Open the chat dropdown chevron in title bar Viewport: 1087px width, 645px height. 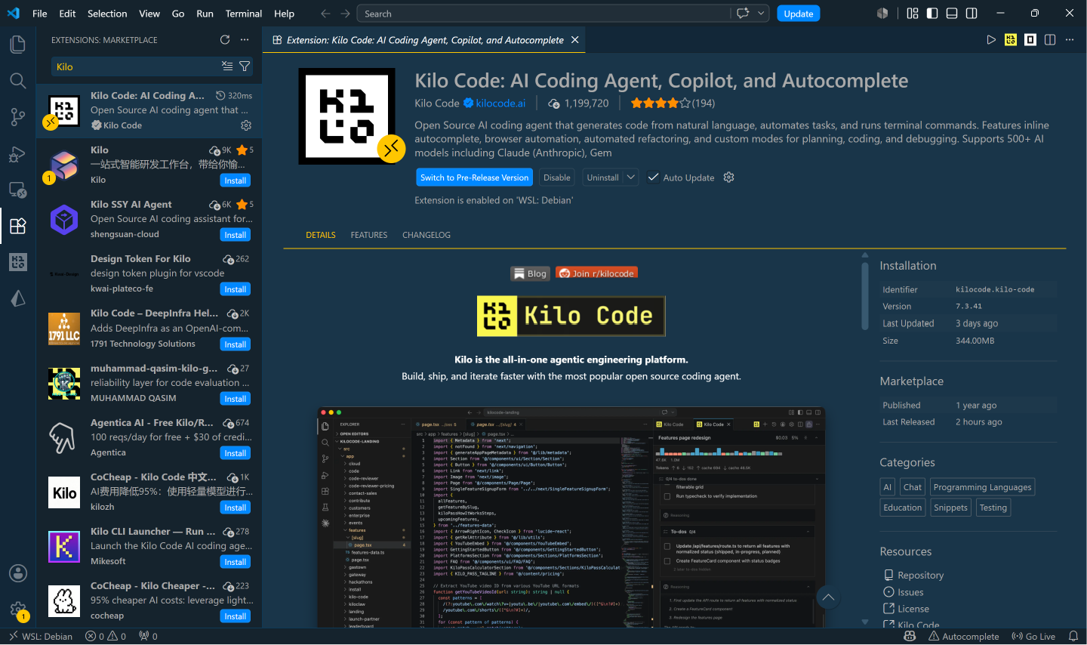tap(761, 14)
